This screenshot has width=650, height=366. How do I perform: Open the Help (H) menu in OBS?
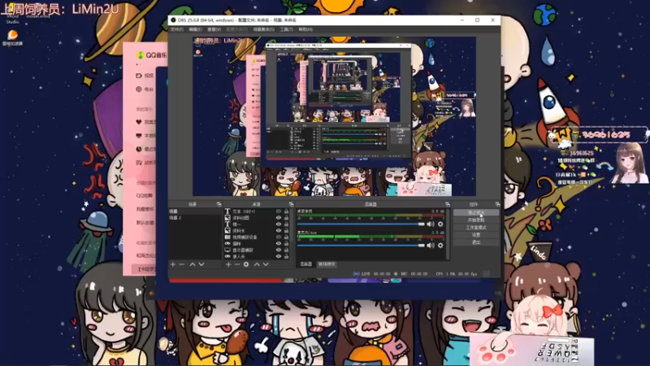tap(305, 29)
